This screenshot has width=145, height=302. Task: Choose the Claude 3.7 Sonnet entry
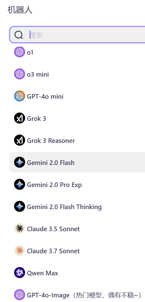77,250
